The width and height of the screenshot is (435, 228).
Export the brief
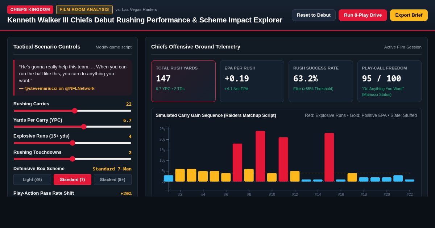(409, 15)
